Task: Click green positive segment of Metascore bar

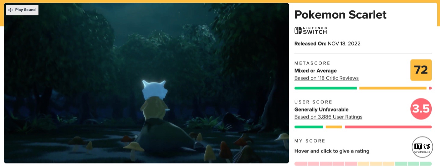Action: (x=325, y=88)
